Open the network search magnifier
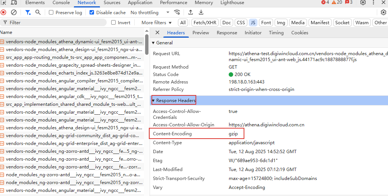The image size is (388, 196). tap(38, 12)
